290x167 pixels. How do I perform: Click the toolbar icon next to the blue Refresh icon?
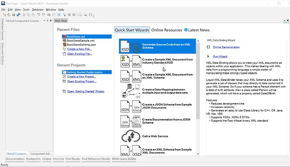coord(64,15)
